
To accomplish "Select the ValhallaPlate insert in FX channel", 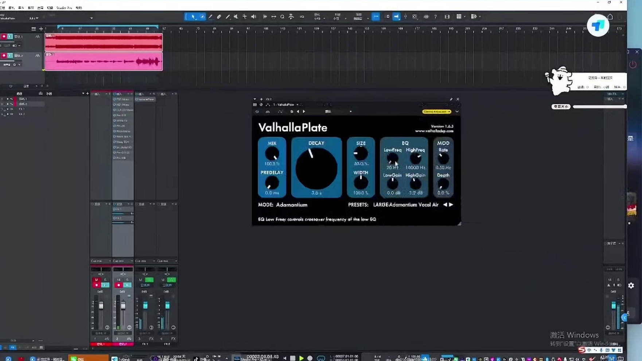I will (x=145, y=99).
